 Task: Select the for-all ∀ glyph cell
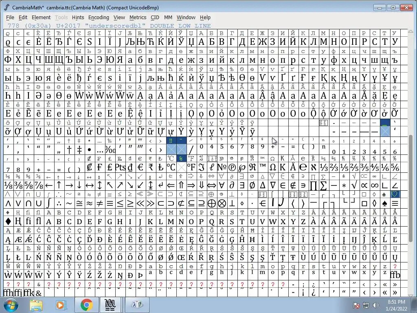pos(222,185)
